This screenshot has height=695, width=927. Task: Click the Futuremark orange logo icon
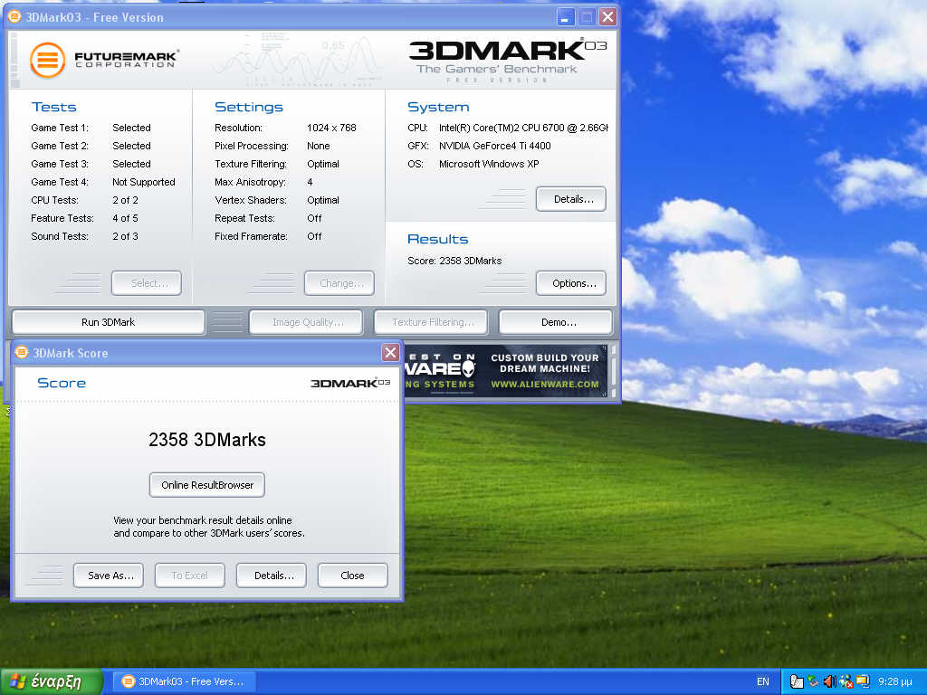(47, 60)
